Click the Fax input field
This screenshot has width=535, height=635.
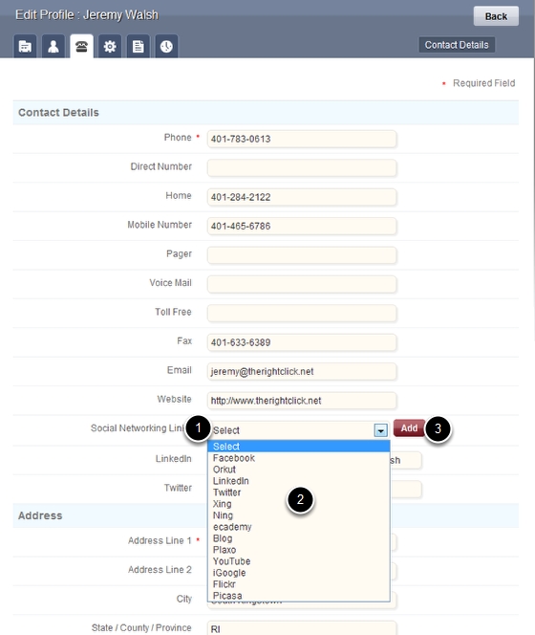coord(302,342)
